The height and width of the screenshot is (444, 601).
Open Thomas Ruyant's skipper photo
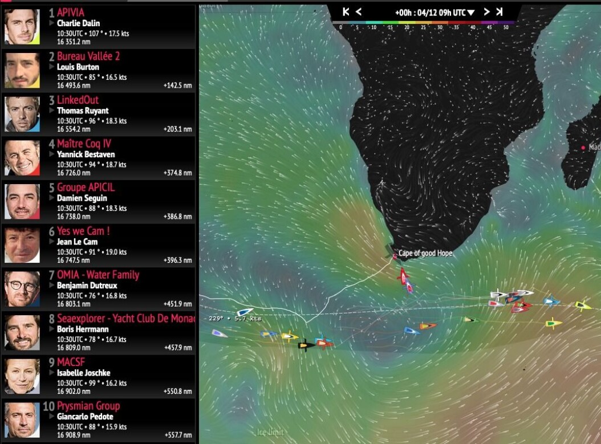pos(22,114)
